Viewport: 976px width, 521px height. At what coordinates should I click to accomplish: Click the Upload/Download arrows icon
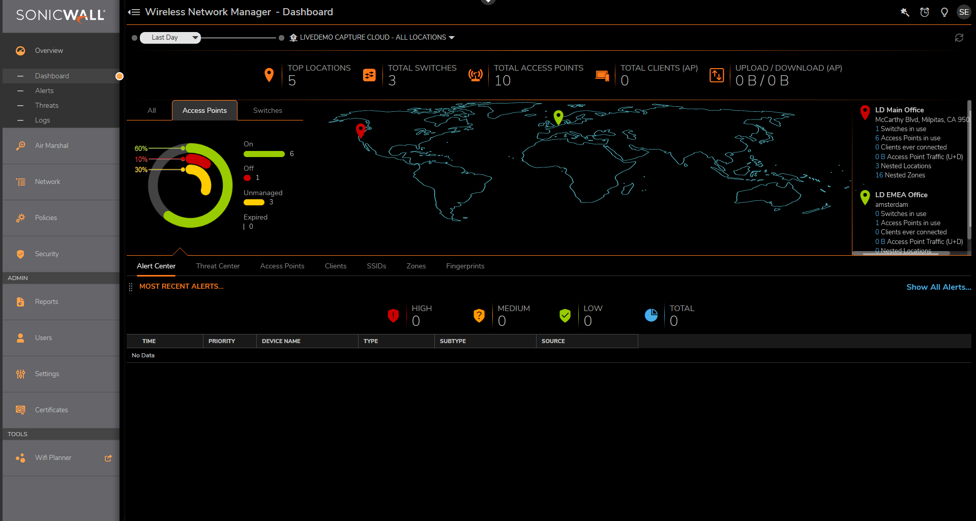click(x=717, y=75)
